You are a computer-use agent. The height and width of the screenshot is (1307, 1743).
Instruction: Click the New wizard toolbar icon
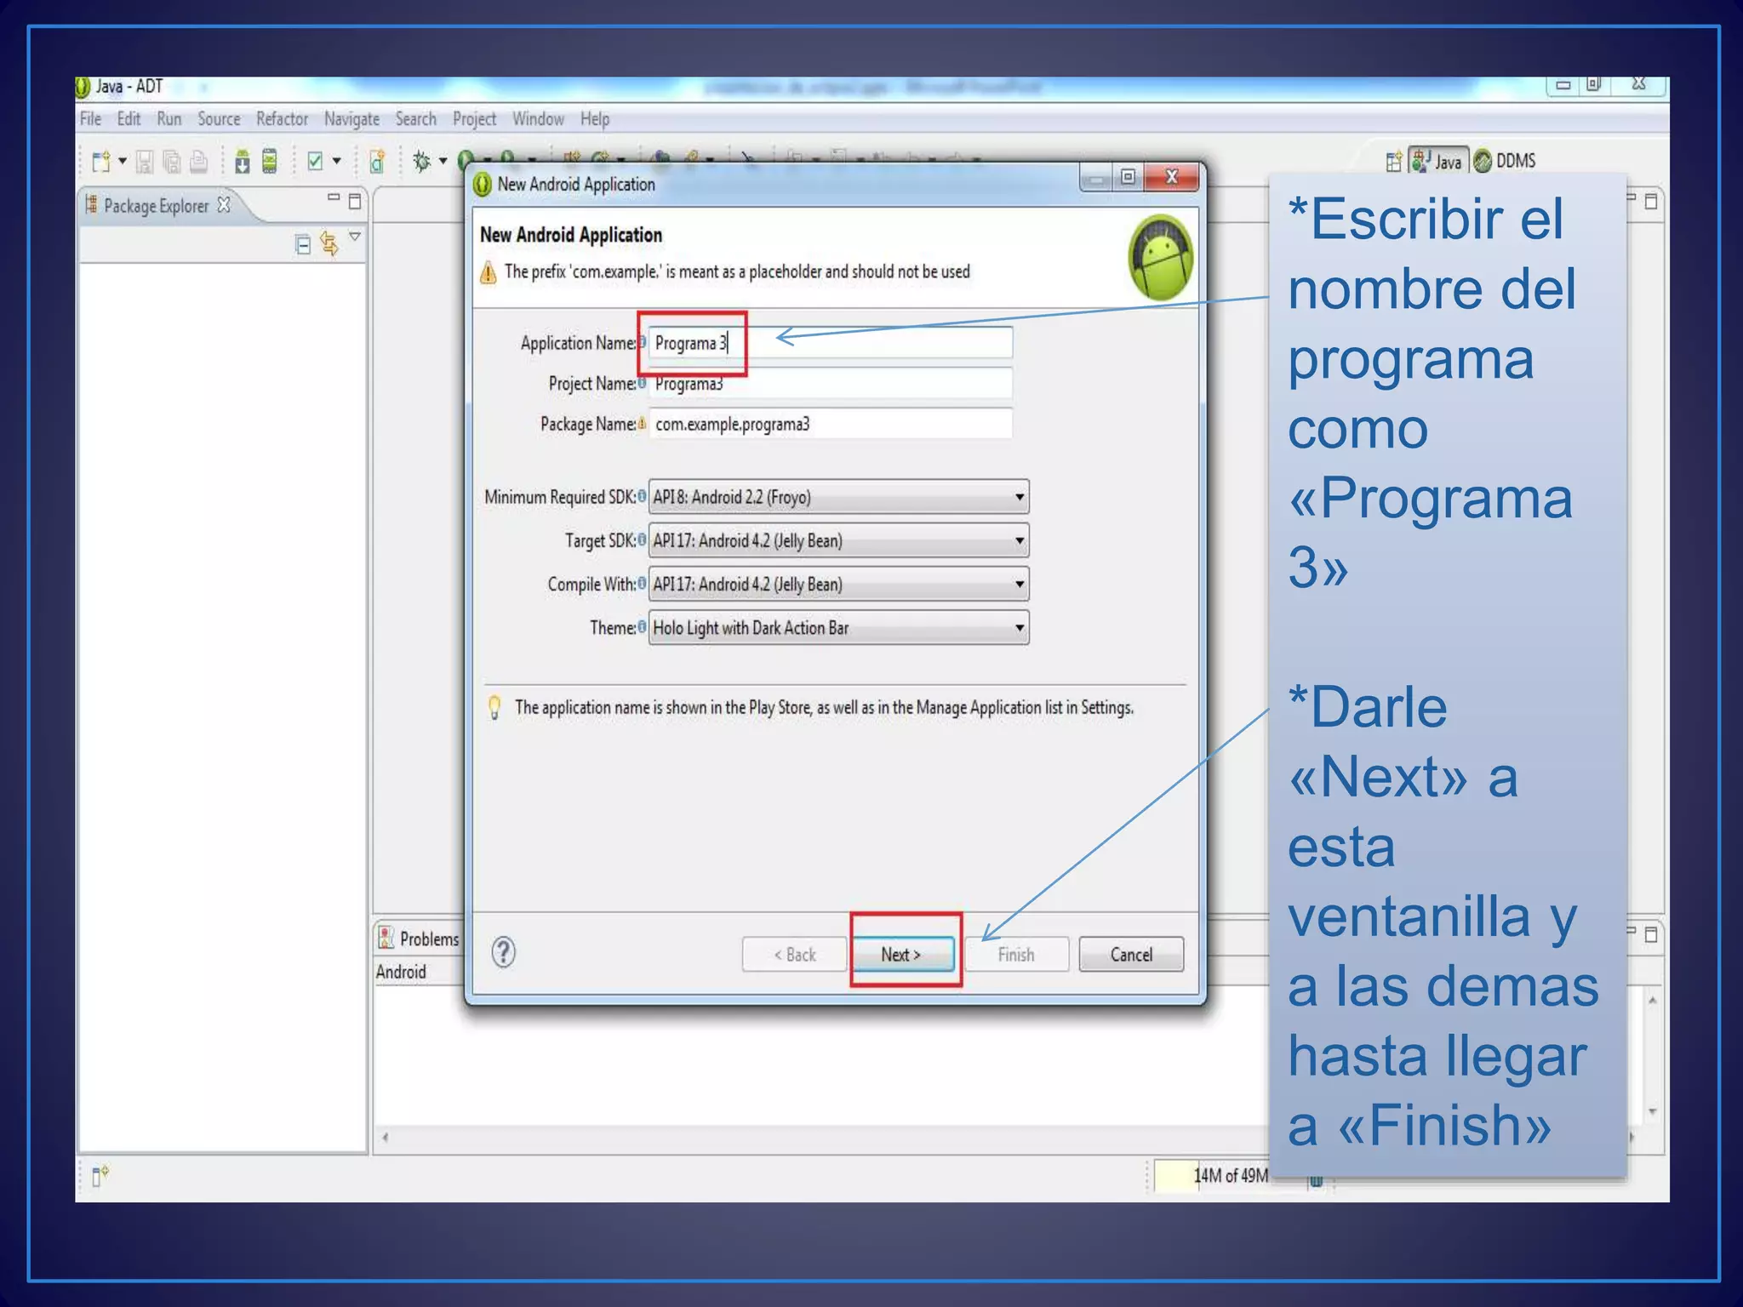click(x=101, y=162)
